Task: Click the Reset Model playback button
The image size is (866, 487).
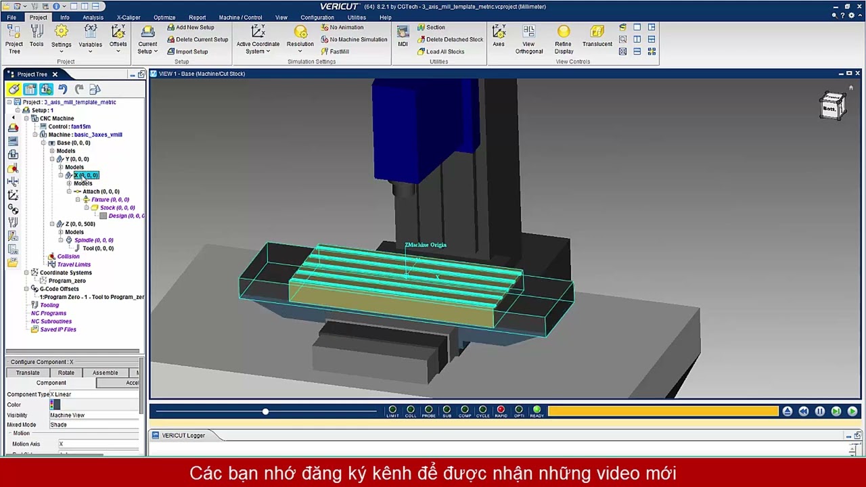Action: tap(788, 411)
